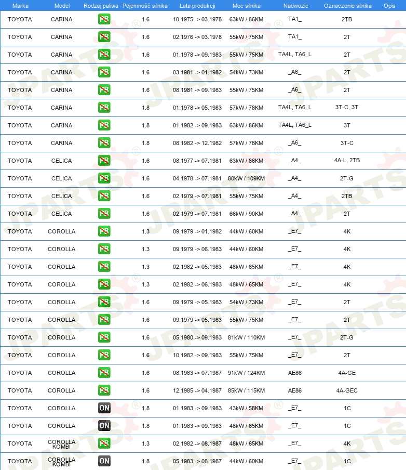The image size is (406, 470).
Task: Select TA1_ body code in 2TB Carina row
Action: pyautogui.click(x=295, y=19)
